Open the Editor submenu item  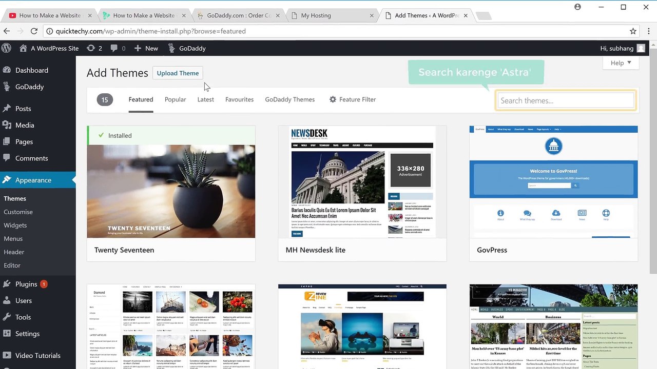[x=12, y=265]
